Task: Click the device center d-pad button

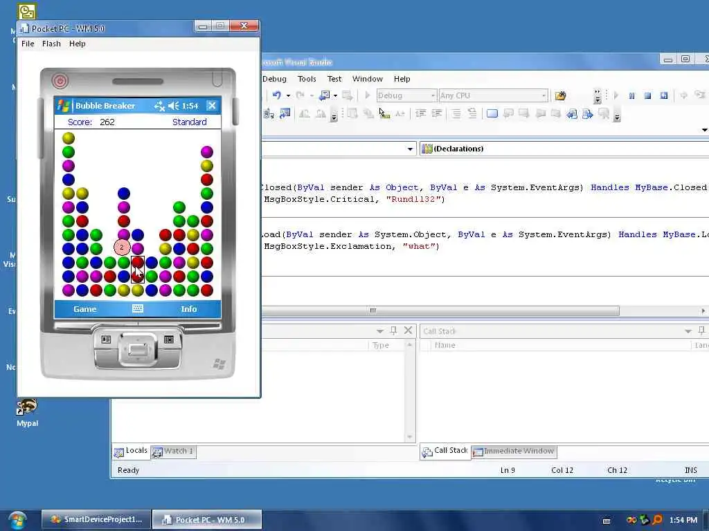Action: [138, 349]
